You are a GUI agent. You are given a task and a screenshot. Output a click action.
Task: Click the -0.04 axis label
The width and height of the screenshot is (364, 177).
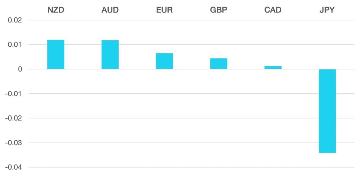[x=13, y=167]
